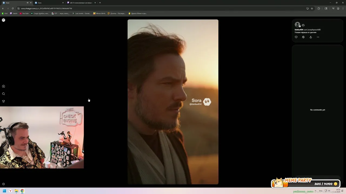Close the second Sora tab
Screen dimensions: 346x194
tap(63, 3)
